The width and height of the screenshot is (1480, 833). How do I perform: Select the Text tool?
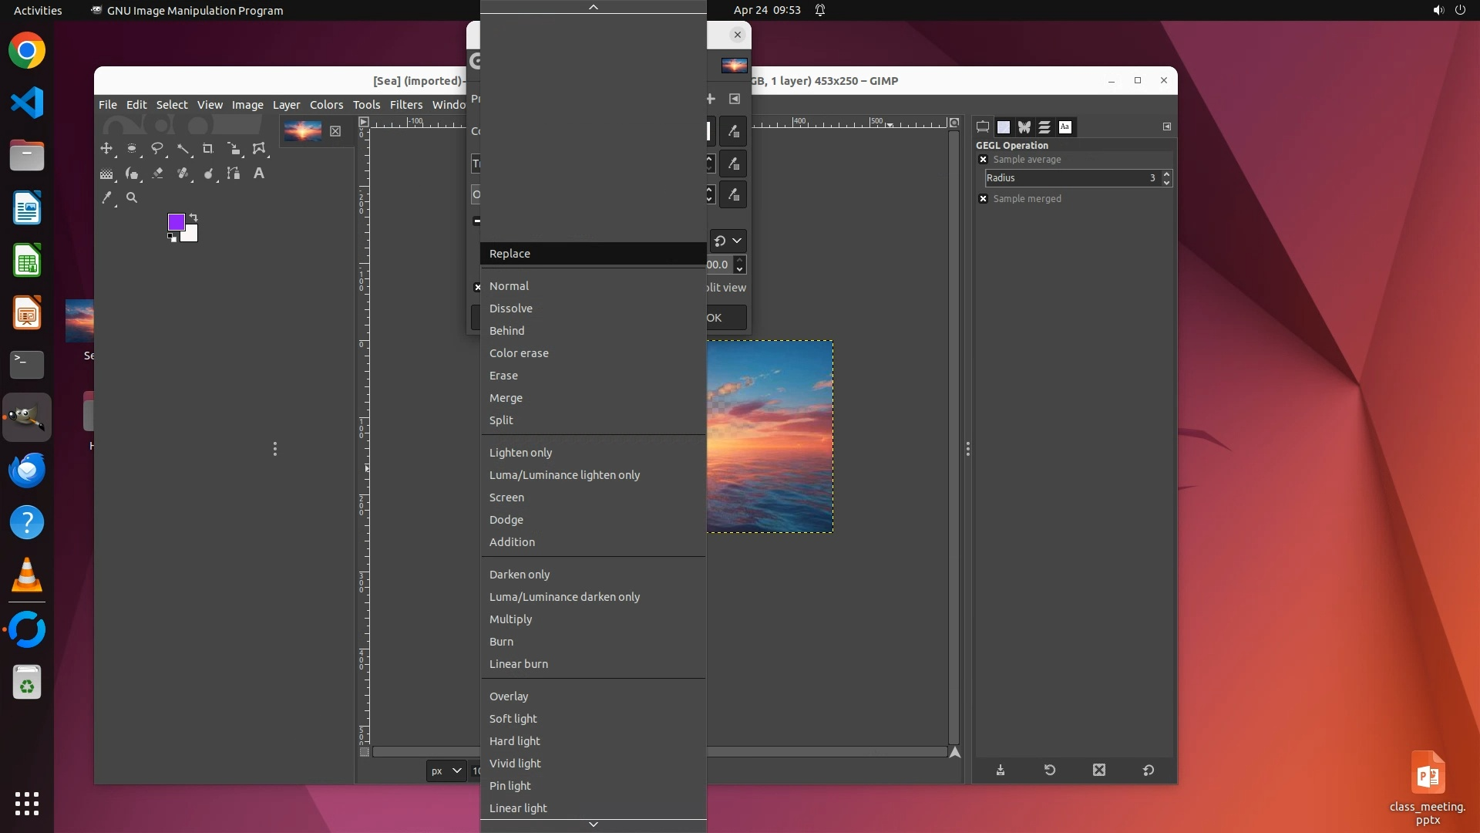pos(259,174)
